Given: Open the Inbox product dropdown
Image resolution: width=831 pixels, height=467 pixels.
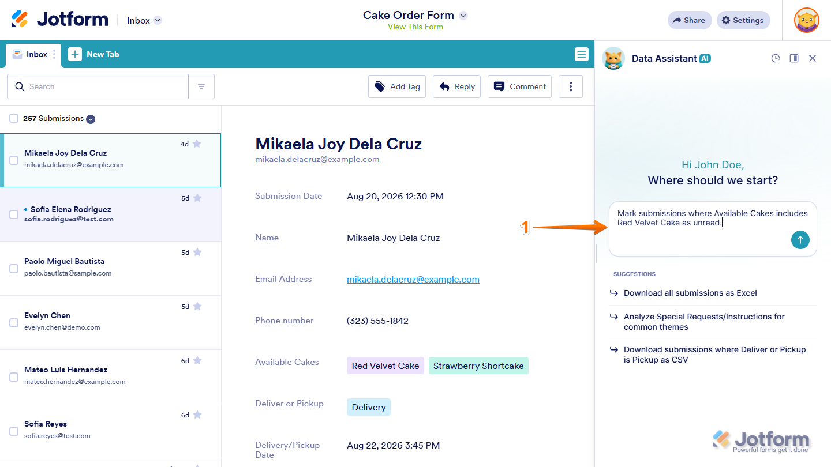Looking at the screenshot, I should click(x=144, y=20).
